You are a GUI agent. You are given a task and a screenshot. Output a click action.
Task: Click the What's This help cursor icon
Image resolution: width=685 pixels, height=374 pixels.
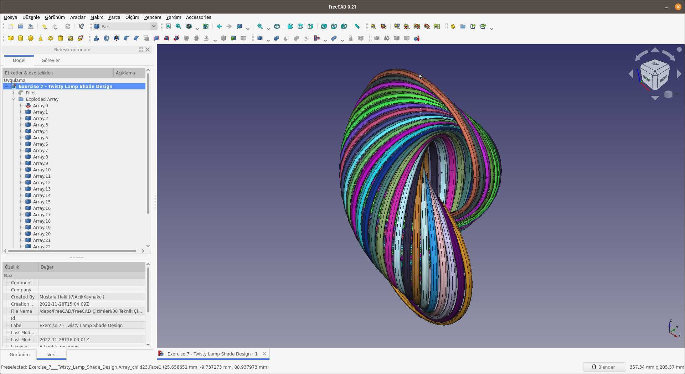81,26
